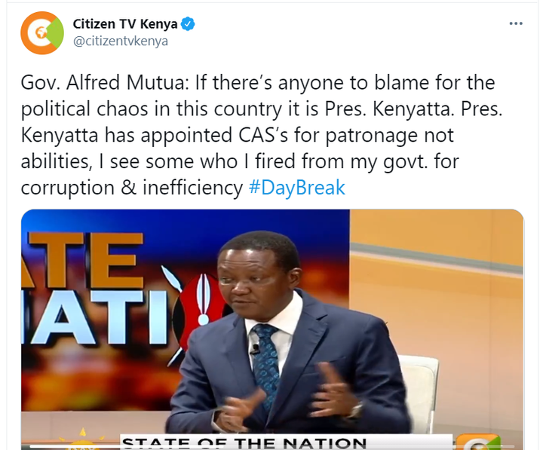543x450 pixels.
Task: Click the wristwatch on the speaker's hand
Action: tap(357, 411)
